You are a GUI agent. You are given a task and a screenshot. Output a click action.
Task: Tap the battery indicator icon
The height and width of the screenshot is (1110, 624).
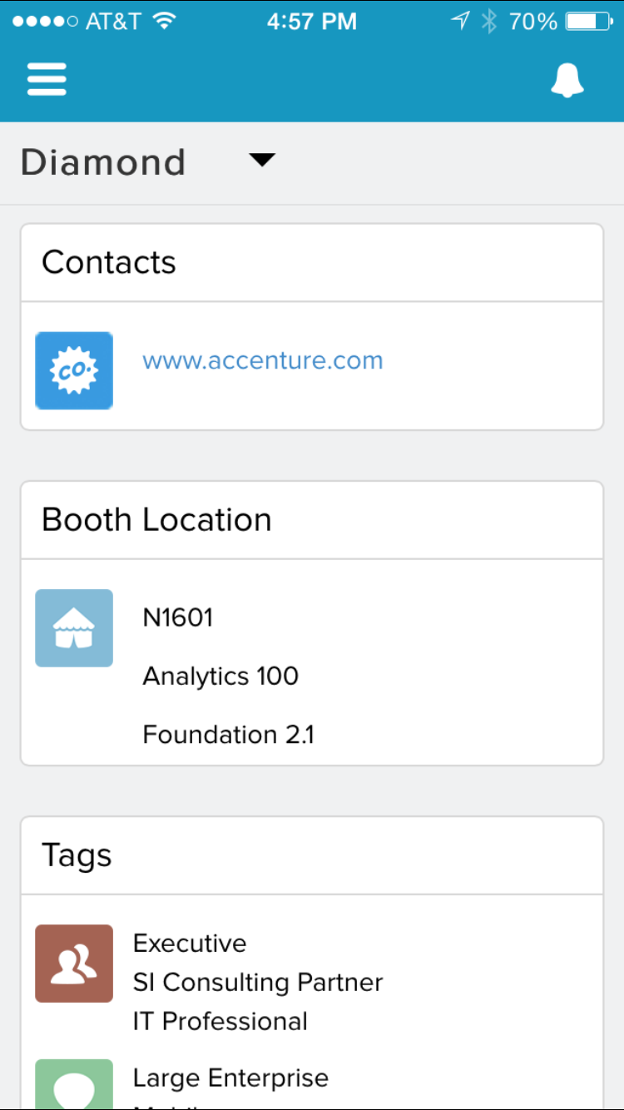[589, 22]
